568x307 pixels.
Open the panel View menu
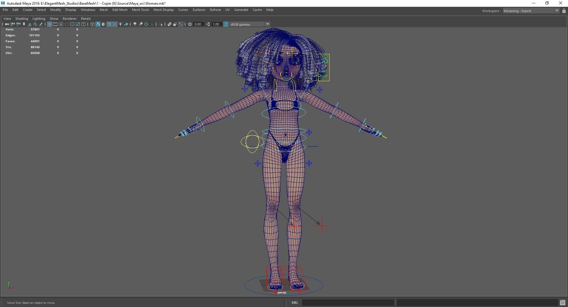coord(7,19)
